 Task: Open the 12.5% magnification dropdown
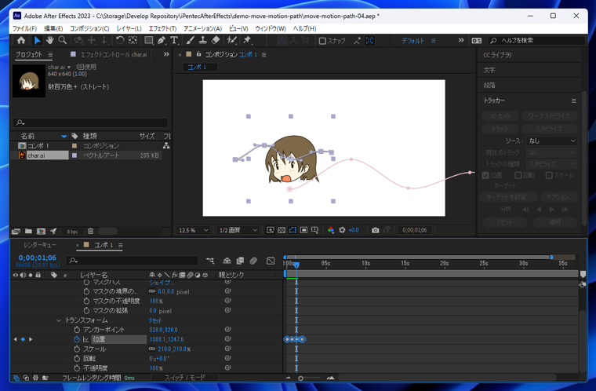194,230
